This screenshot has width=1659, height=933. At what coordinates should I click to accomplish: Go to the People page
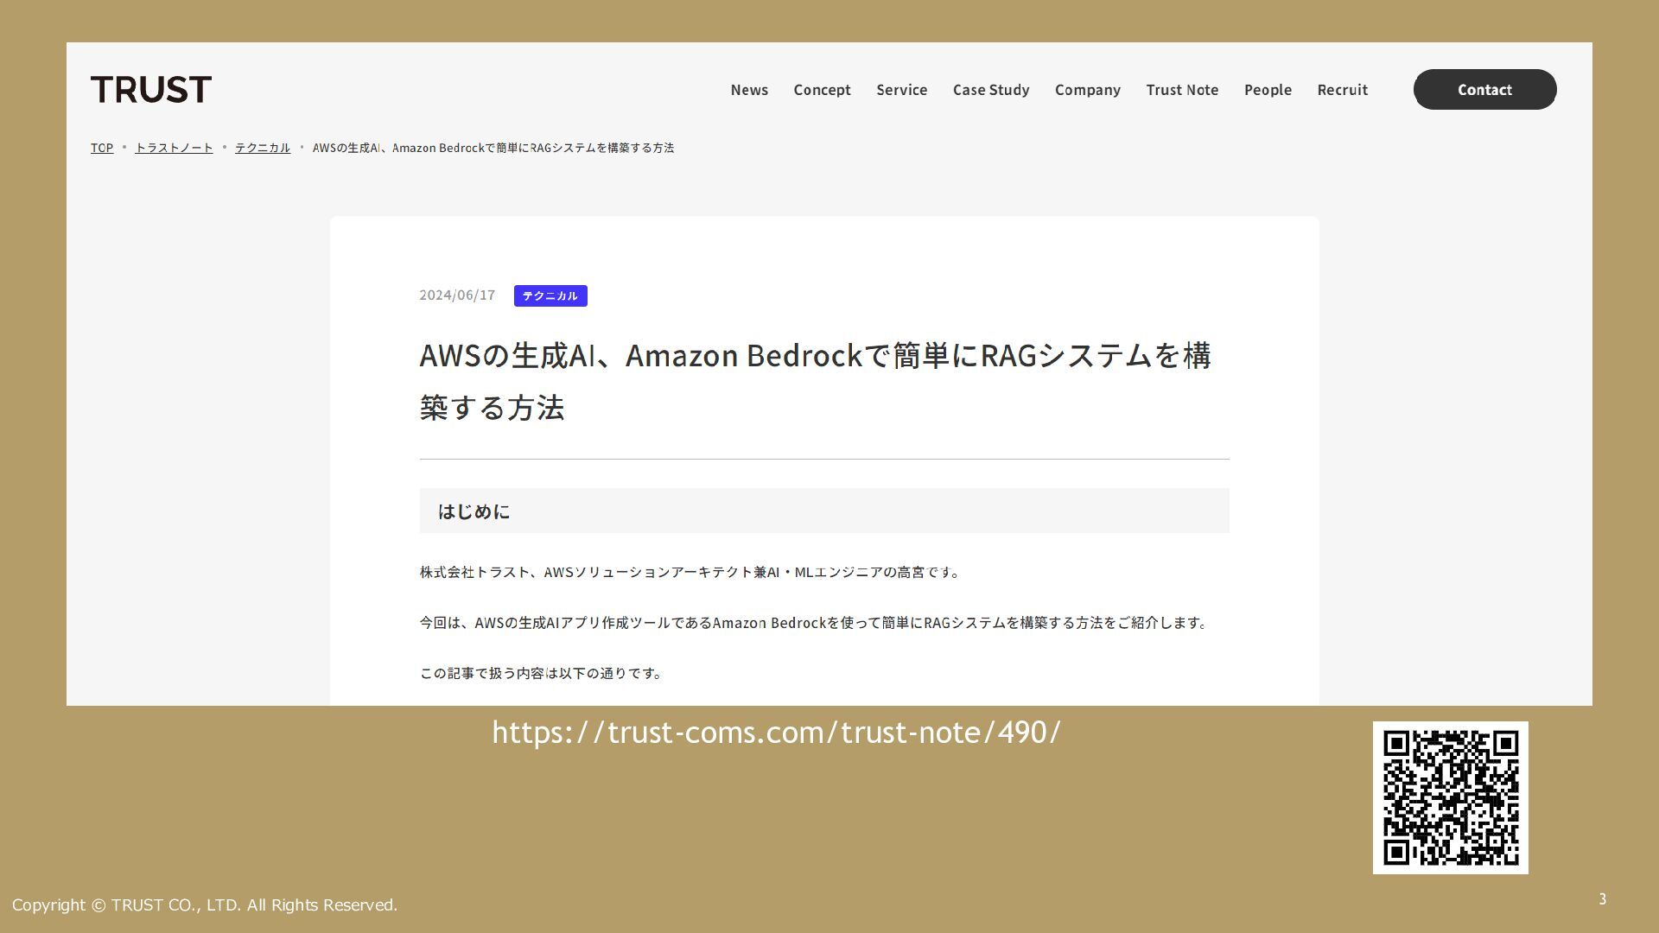click(1268, 90)
